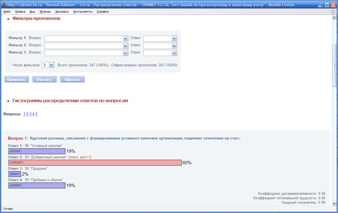
Task: Click 'Отфильтровано протоколов: 247 (100%)' text
Action: pyautogui.click(x=144, y=65)
